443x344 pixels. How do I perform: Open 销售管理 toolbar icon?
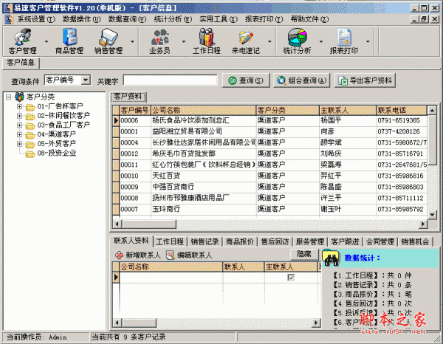109,37
